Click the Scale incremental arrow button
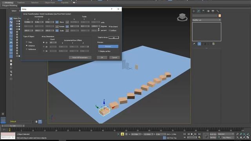Viewport: 251px width, 141px height. 57,31
